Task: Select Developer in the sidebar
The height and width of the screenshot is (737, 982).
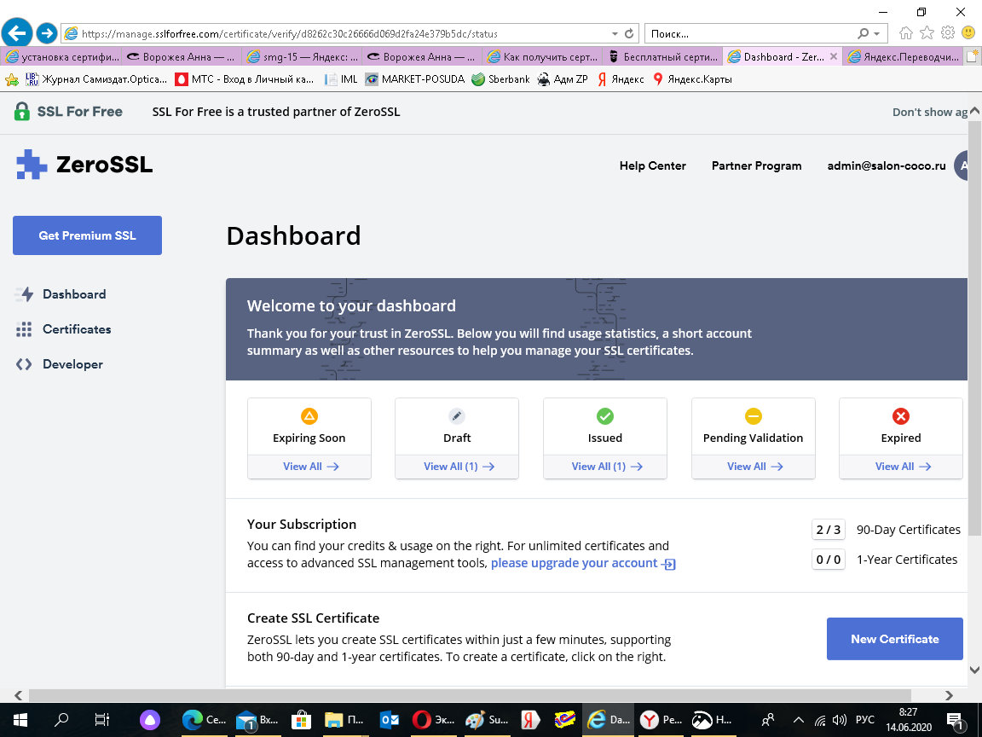Action: click(60, 364)
